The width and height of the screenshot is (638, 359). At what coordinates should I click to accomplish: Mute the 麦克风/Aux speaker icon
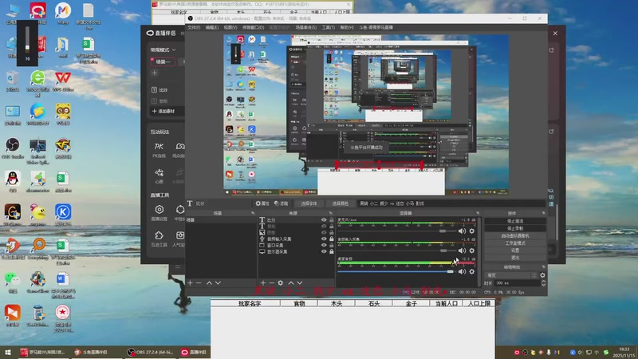point(463,231)
